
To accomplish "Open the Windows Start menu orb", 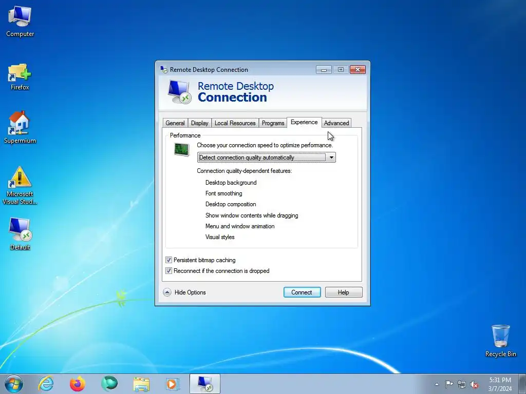I will point(14,384).
